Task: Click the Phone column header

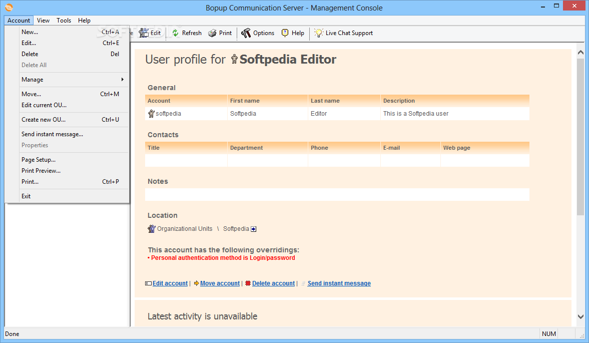Action: (344, 148)
